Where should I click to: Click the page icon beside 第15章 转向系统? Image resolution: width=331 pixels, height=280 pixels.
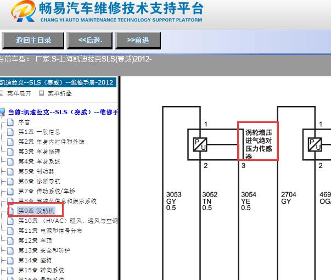point(10,270)
